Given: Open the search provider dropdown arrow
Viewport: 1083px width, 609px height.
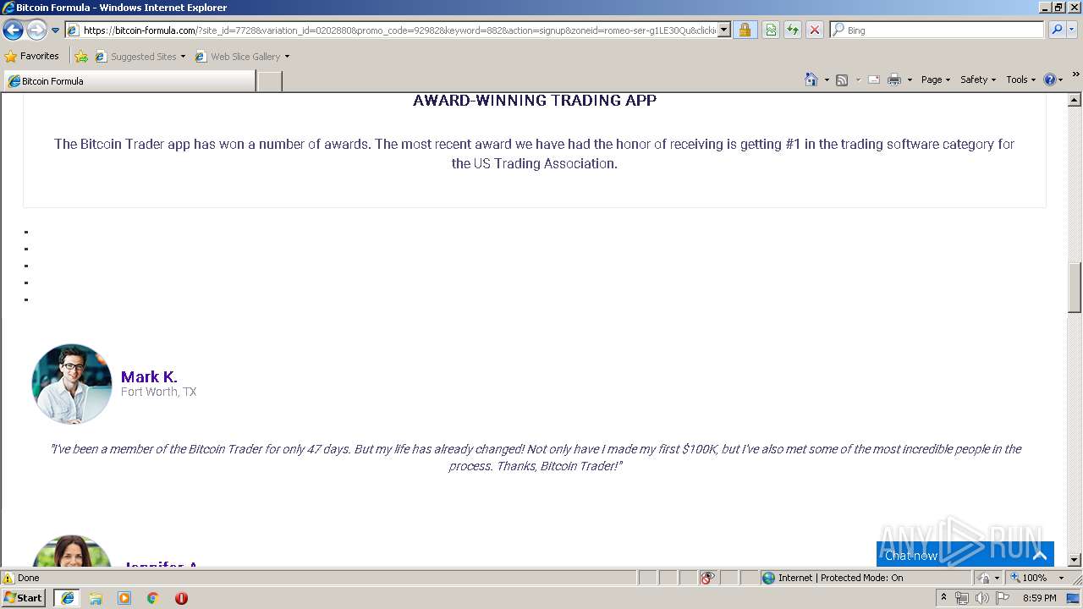Looking at the screenshot, I should click(x=1072, y=30).
